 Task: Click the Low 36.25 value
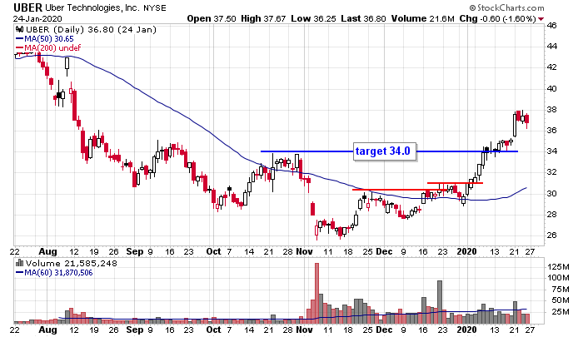(313, 18)
